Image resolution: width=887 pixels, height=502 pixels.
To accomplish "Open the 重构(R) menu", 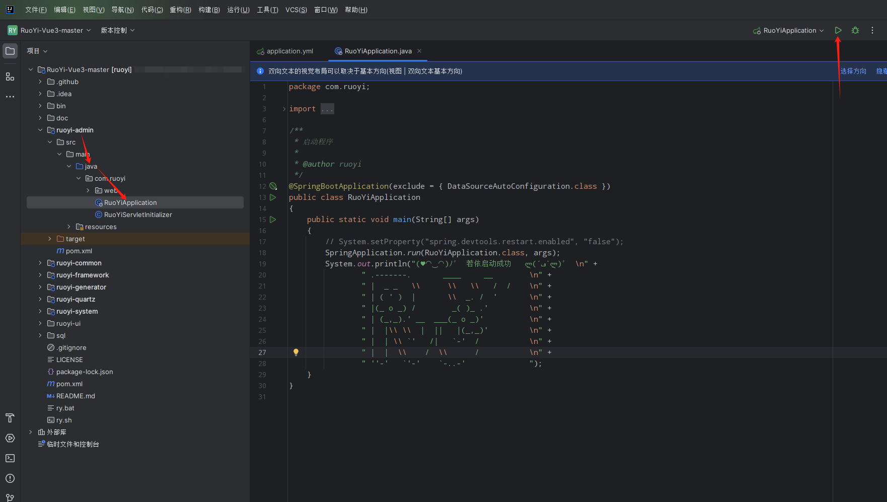I will pos(180,10).
